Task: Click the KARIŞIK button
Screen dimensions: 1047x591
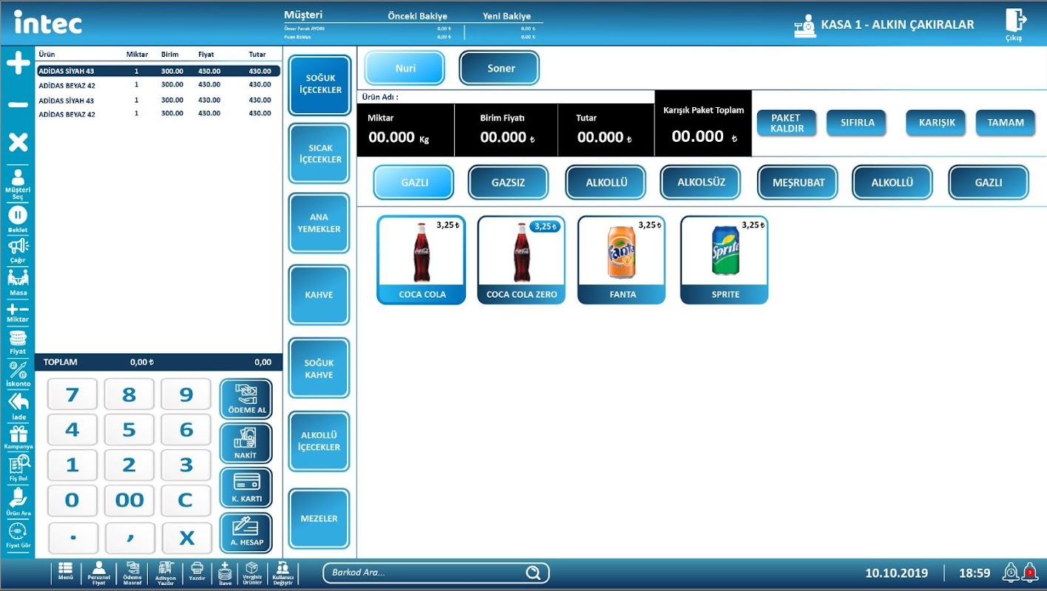Action: [x=937, y=123]
